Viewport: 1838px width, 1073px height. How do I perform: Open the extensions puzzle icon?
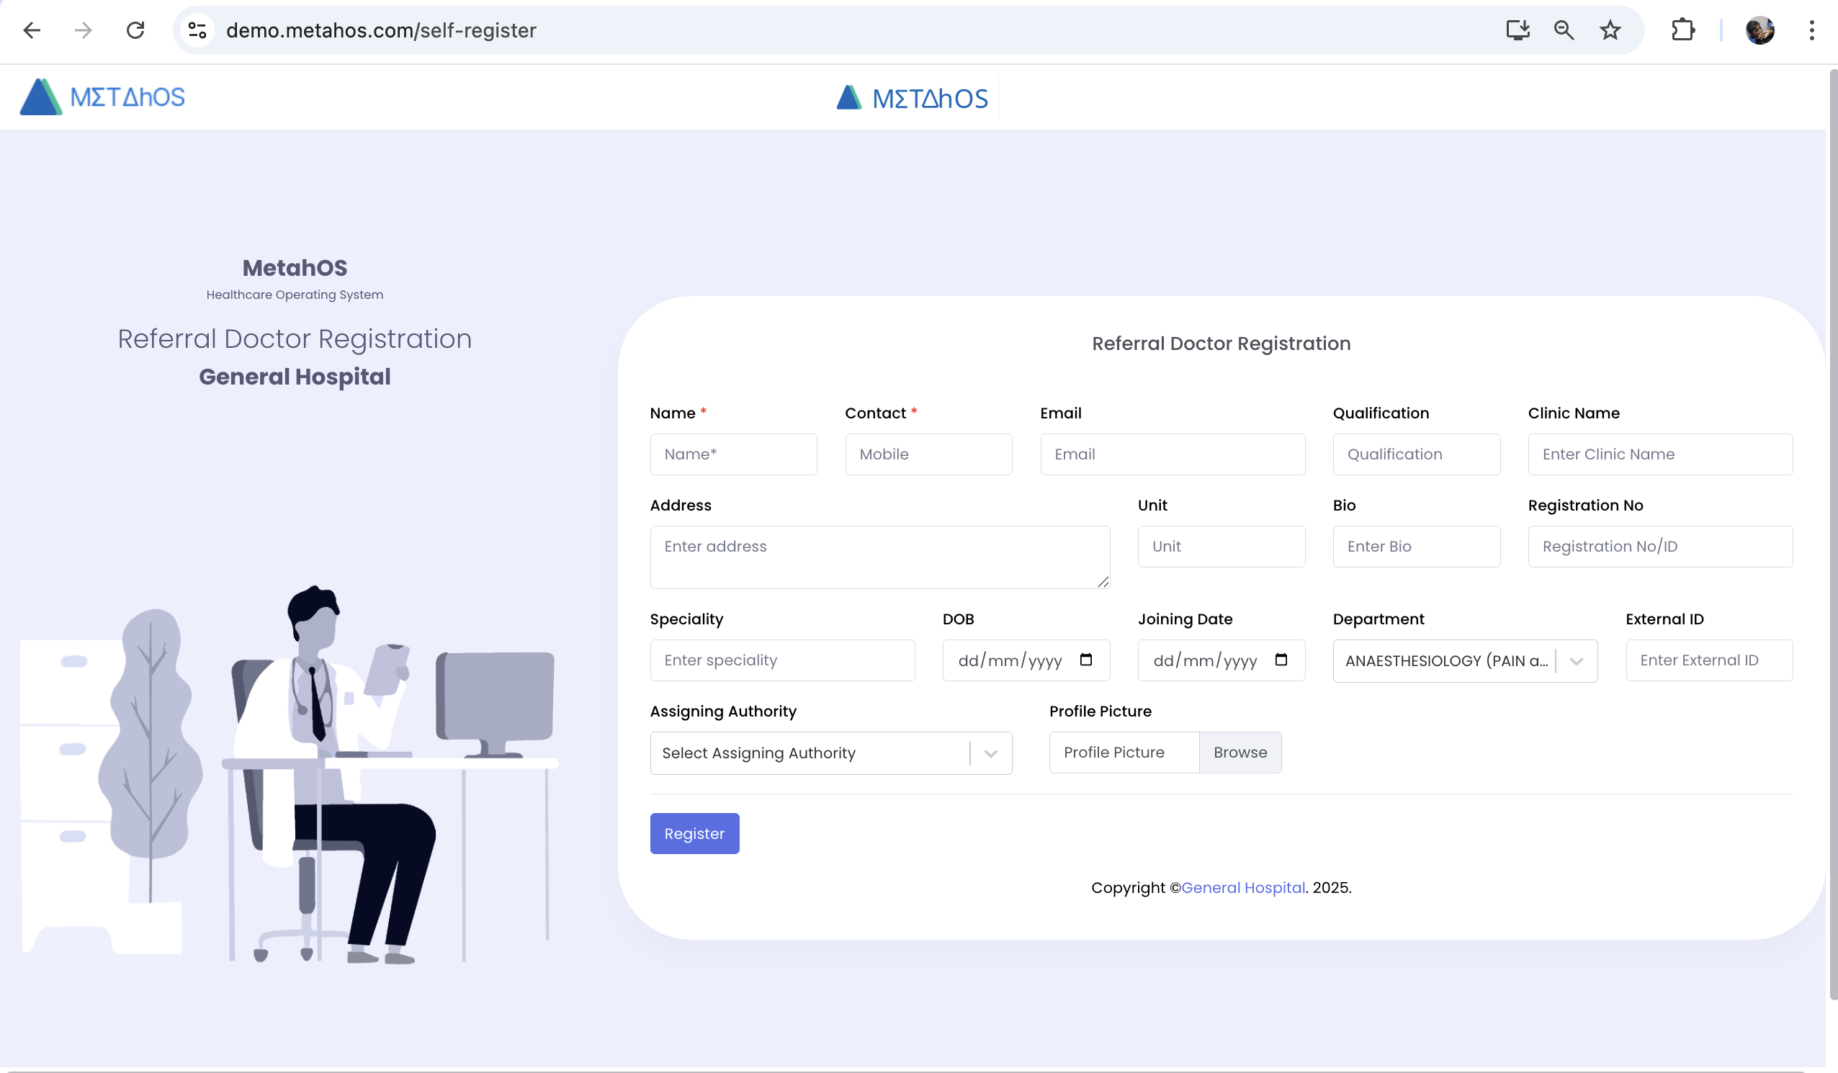click(x=1682, y=30)
